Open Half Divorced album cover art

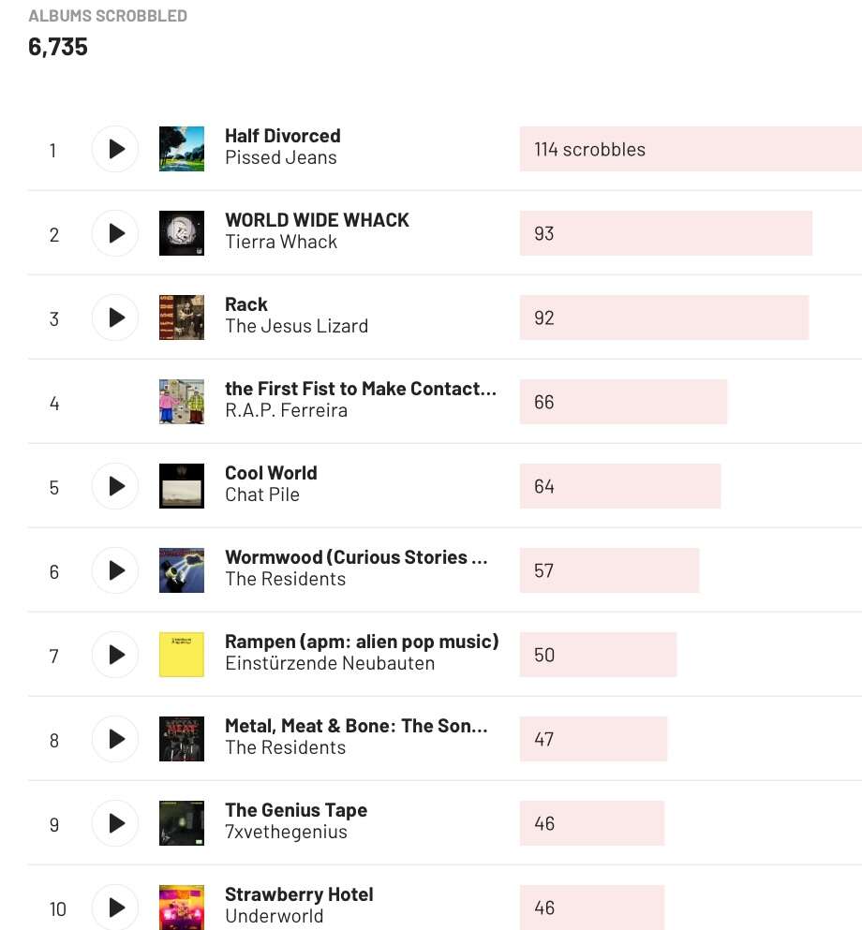click(x=182, y=149)
